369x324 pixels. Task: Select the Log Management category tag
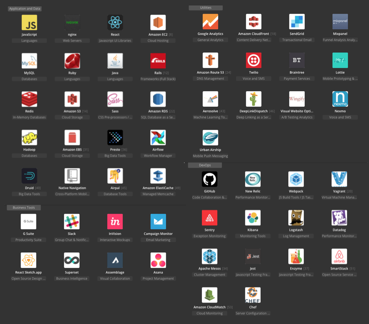(296, 236)
